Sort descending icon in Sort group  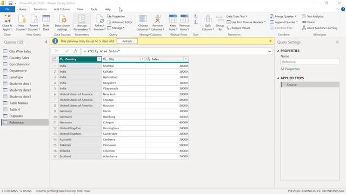pos(196,22)
